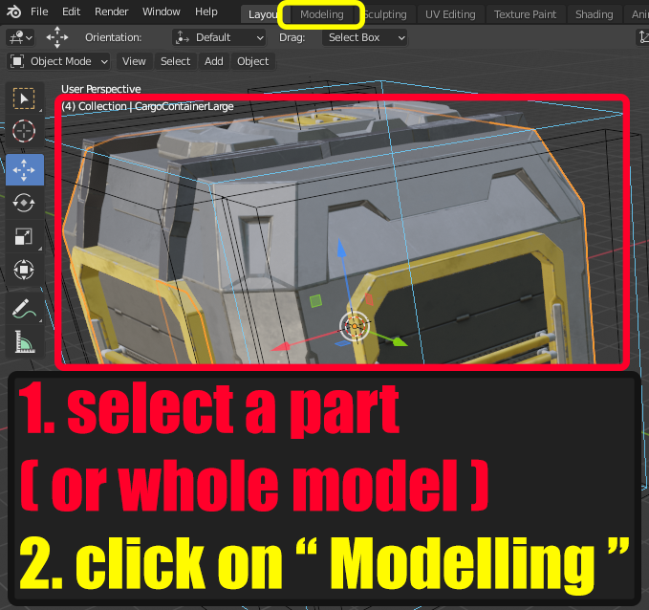649x610 pixels.
Task: Open the Object Mode dropdown
Action: click(x=58, y=61)
